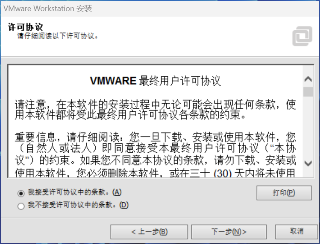The width and height of the screenshot is (320, 244).
Task: Click the license scrollbar down arrow
Action: pyautogui.click(x=308, y=163)
